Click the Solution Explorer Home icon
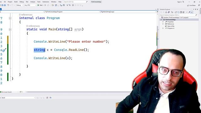Image resolution: width=201 pixels, height=113 pixels. pos(166,12)
